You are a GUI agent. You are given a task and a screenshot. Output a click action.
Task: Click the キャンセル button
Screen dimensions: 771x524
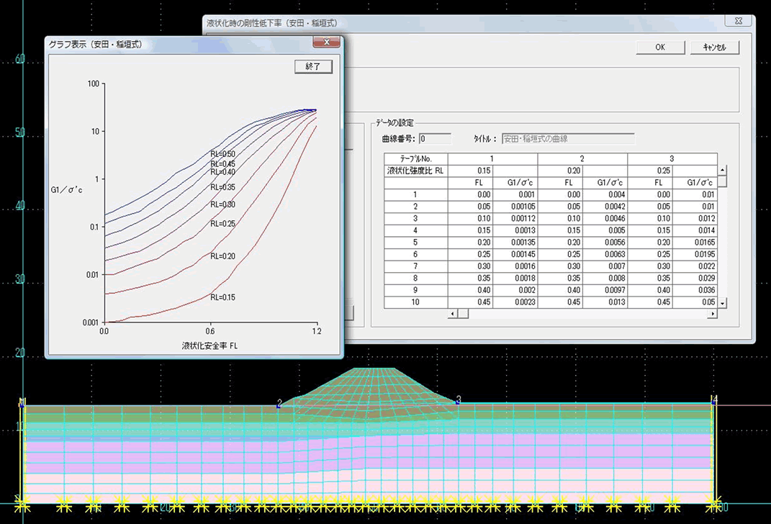(713, 47)
